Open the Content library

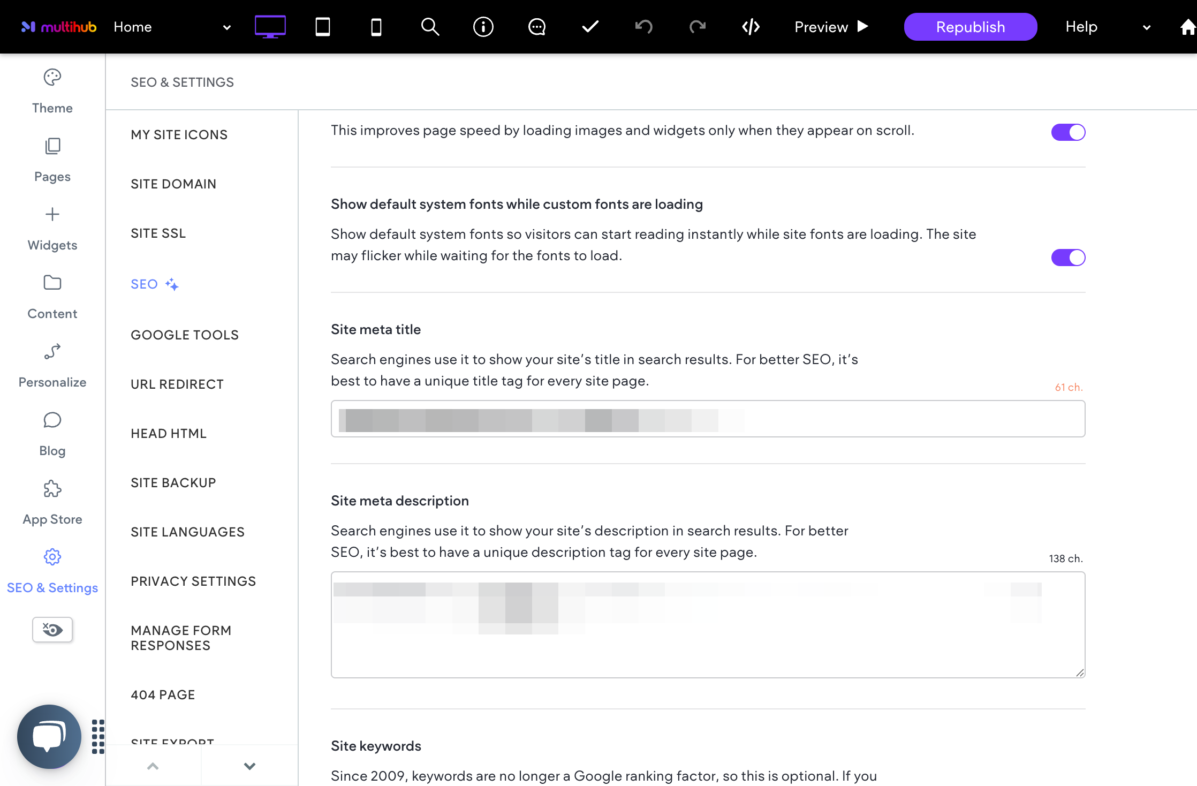coord(52,297)
